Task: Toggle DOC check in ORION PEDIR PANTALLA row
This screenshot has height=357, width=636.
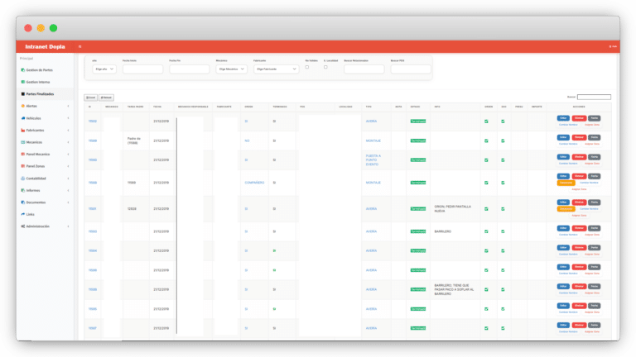Action: 503,209
